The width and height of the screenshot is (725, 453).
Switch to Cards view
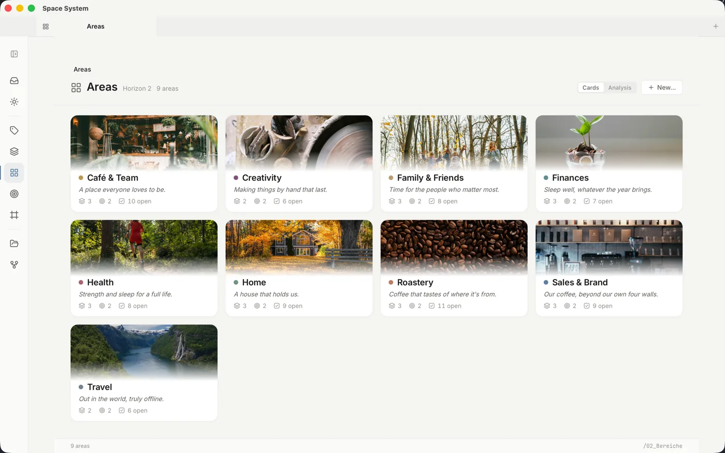click(590, 87)
